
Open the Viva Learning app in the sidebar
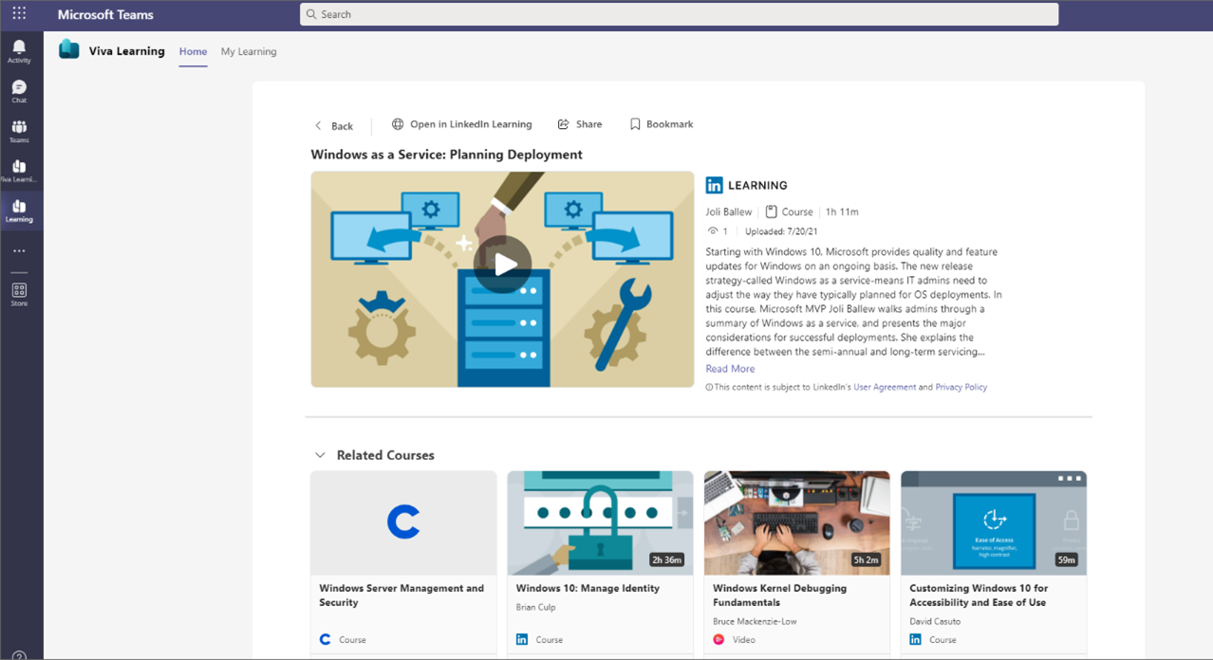click(19, 171)
